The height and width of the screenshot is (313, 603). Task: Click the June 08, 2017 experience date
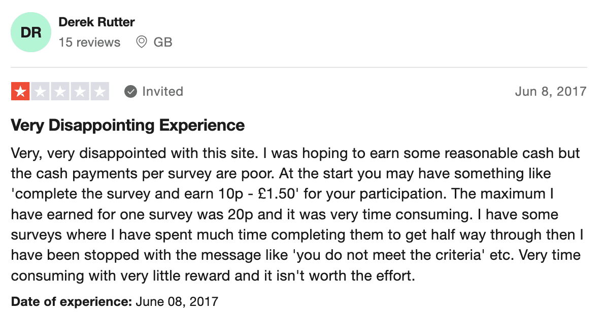177,301
